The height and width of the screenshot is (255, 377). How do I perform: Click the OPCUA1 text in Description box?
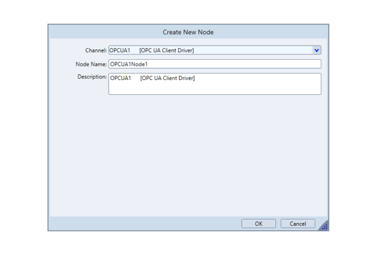pyautogui.click(x=121, y=78)
